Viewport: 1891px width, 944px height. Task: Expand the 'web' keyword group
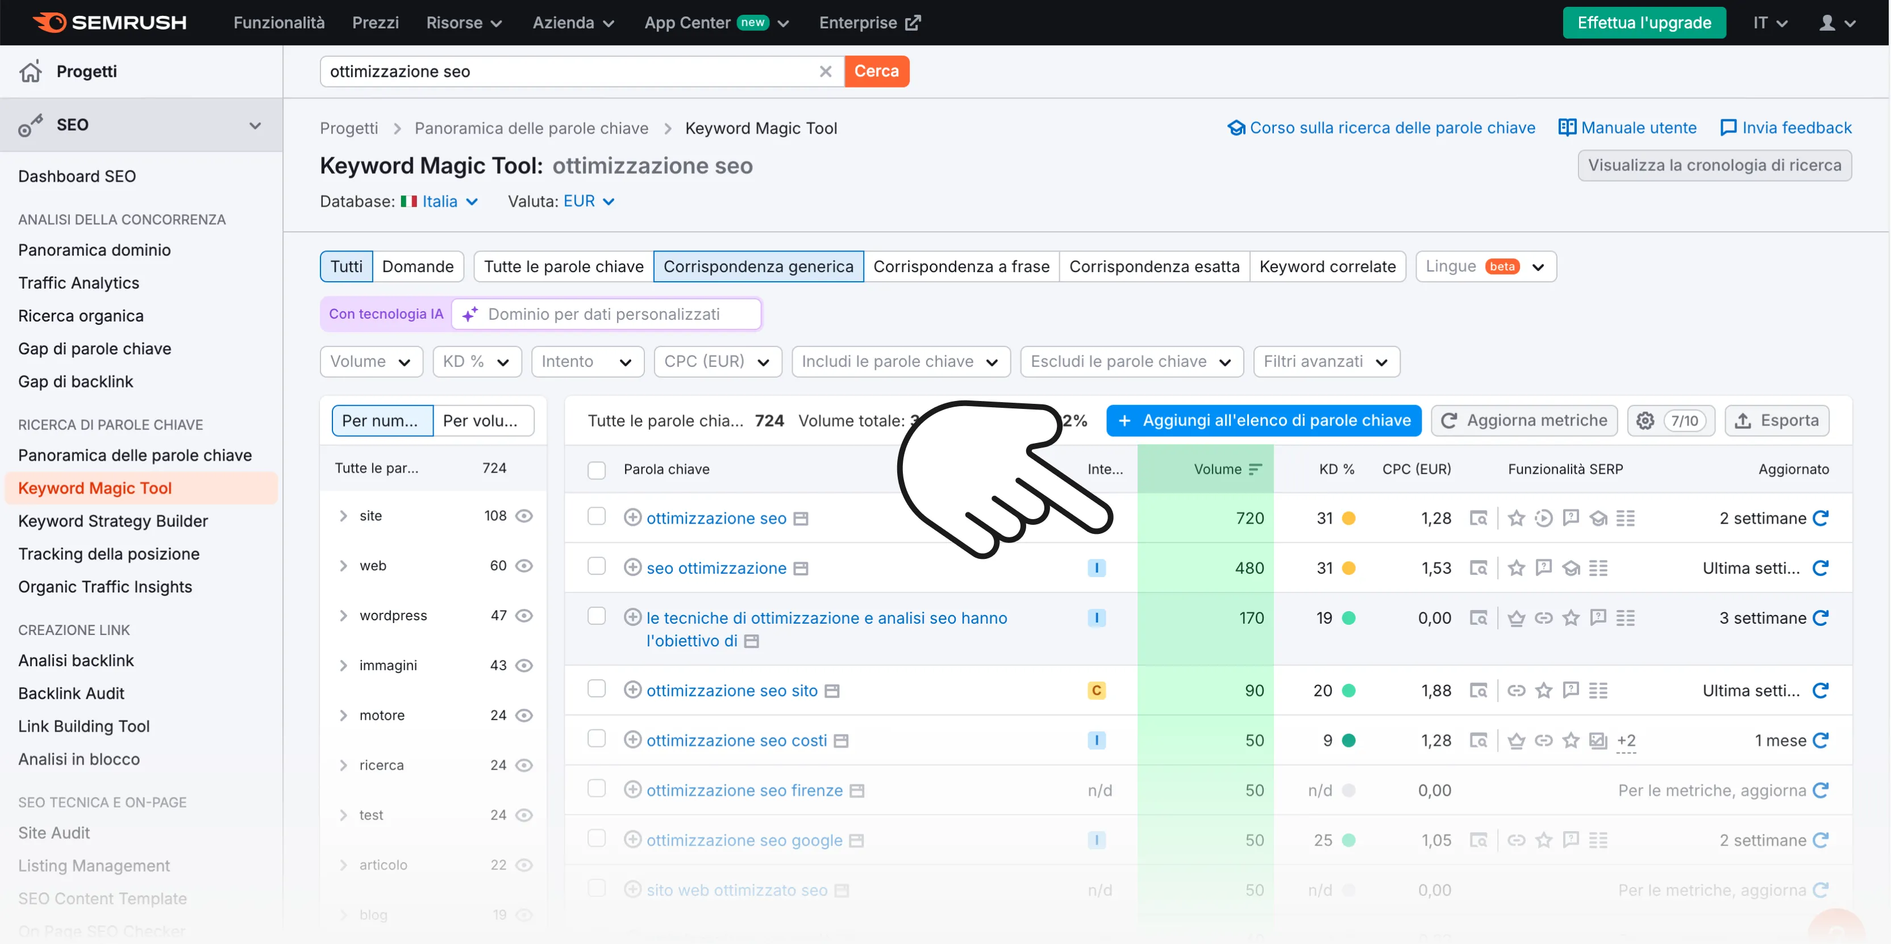pos(343,566)
